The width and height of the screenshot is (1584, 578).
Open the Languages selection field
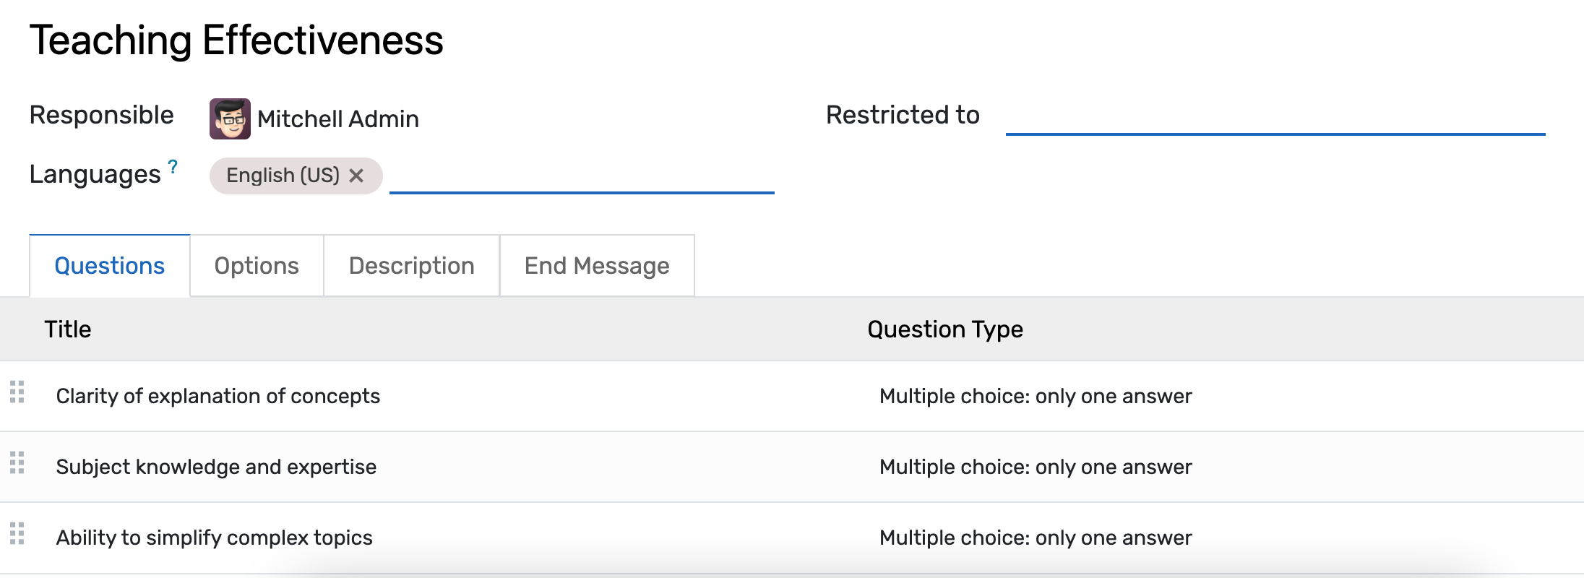click(581, 176)
